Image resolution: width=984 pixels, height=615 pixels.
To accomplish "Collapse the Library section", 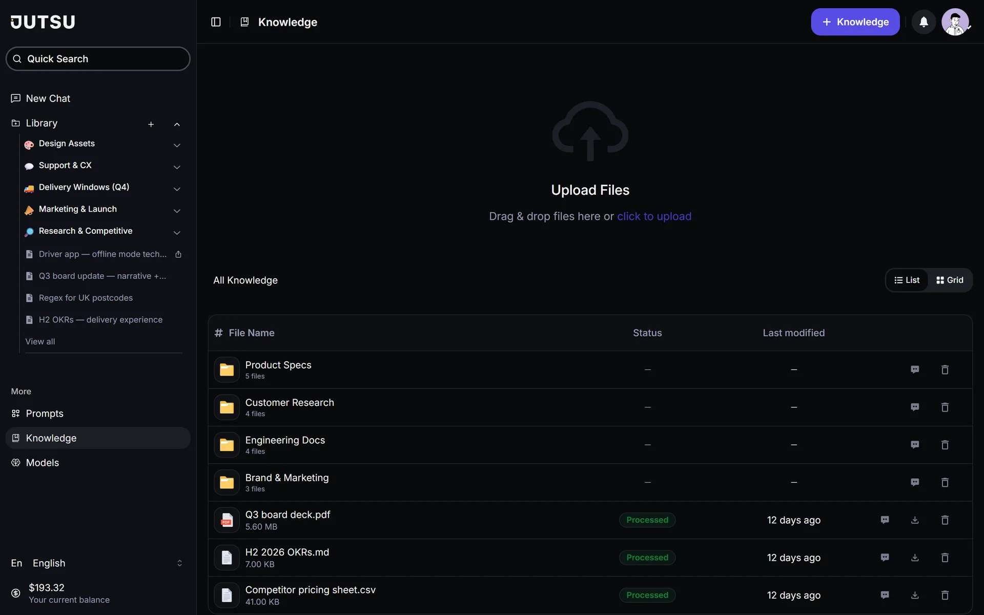I will [x=177, y=124].
